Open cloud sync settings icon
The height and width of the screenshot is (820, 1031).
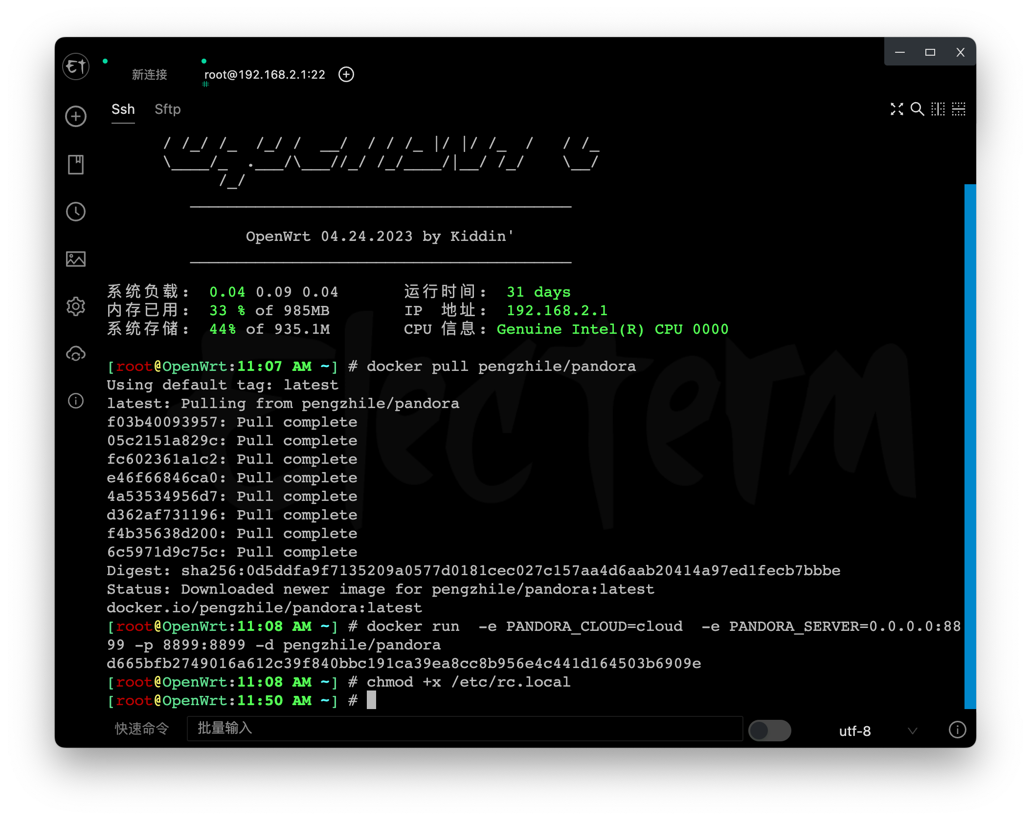76,353
